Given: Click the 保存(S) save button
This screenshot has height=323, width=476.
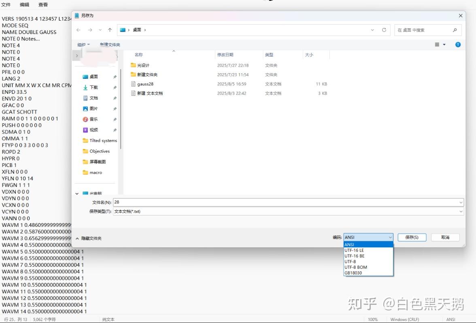Looking at the screenshot, I should (x=412, y=237).
